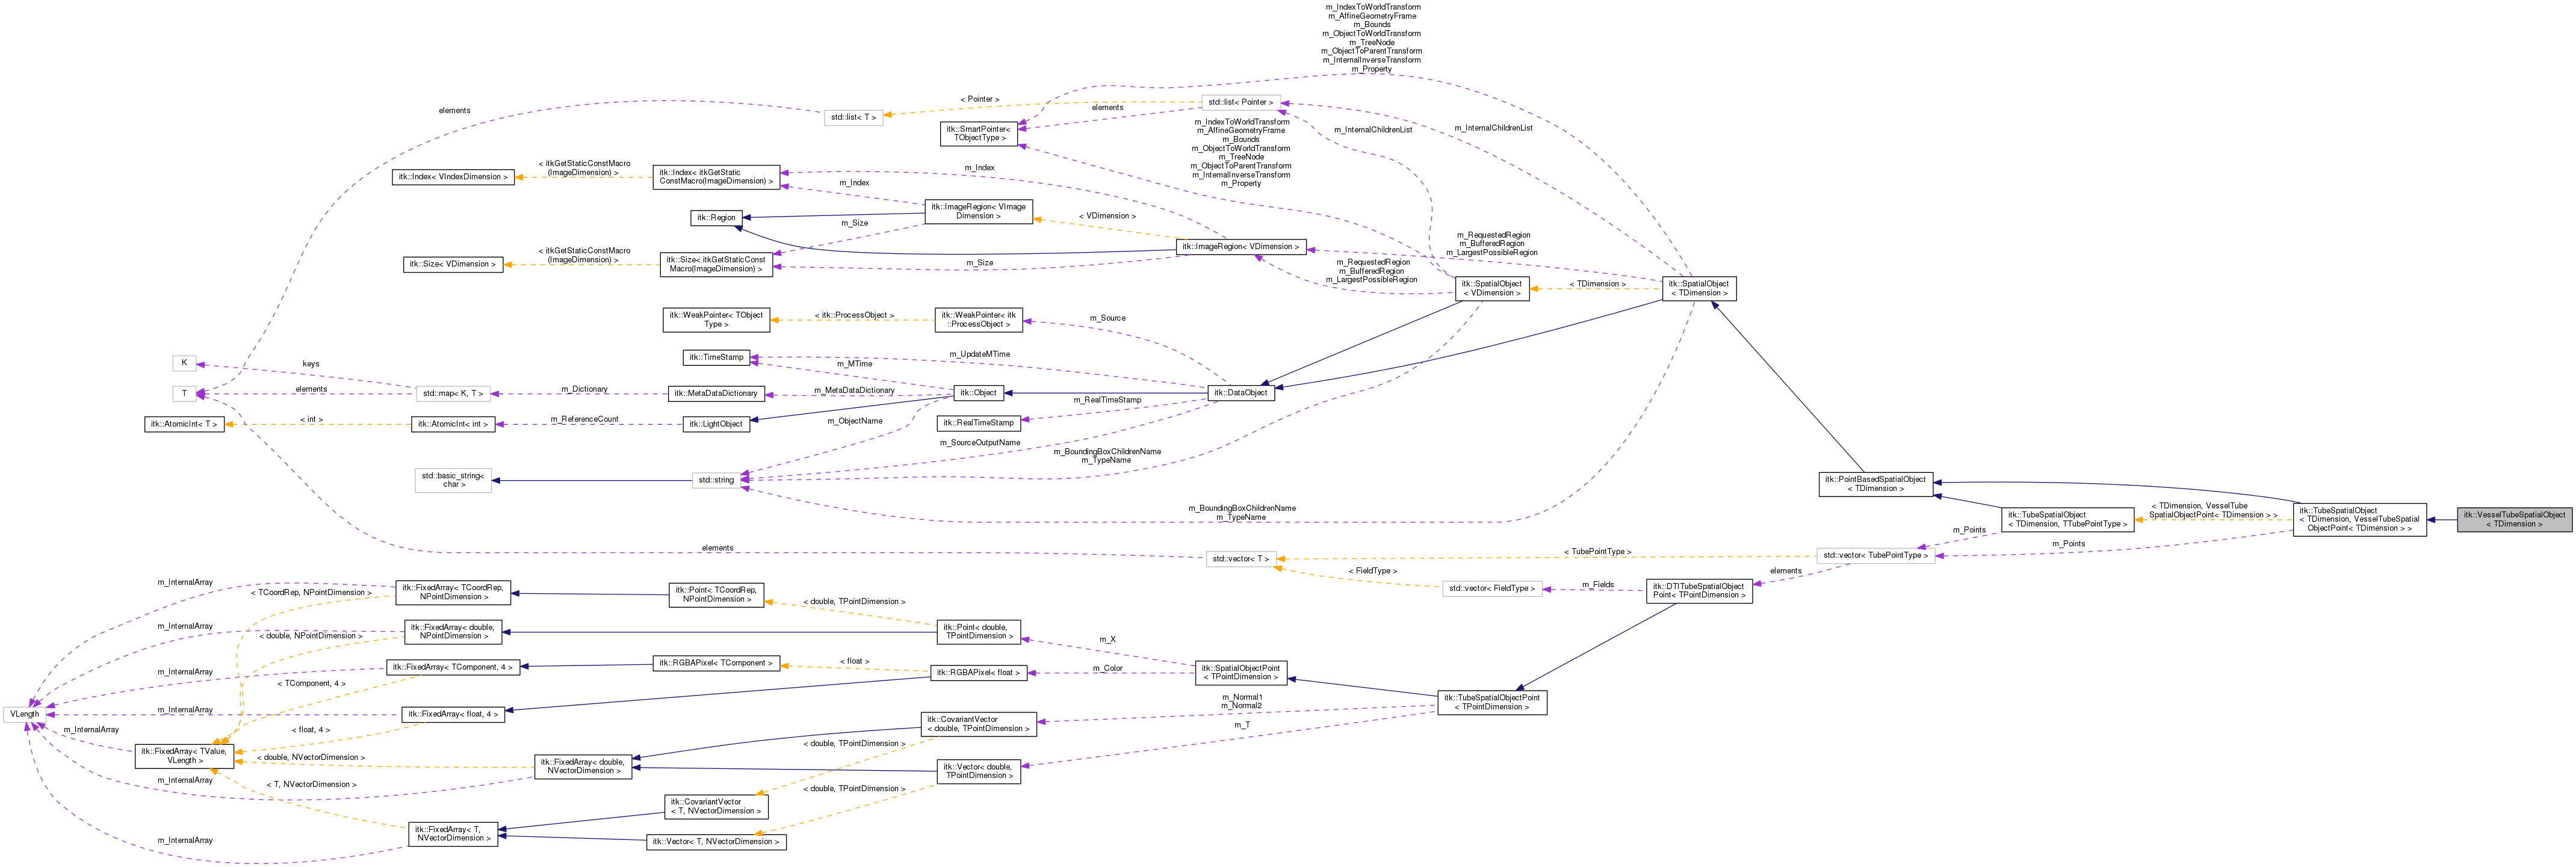Screen dimensions: 2576x867
Task: Select the itk::Region node
Action: [716, 217]
